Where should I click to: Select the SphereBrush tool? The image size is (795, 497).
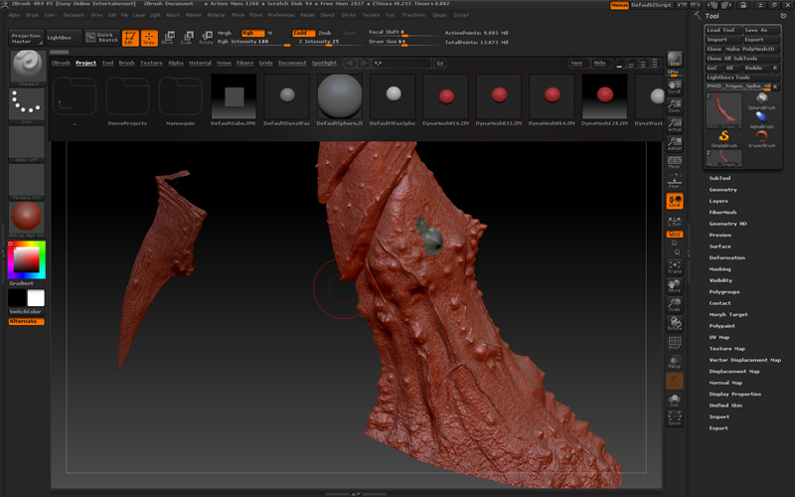point(761,101)
